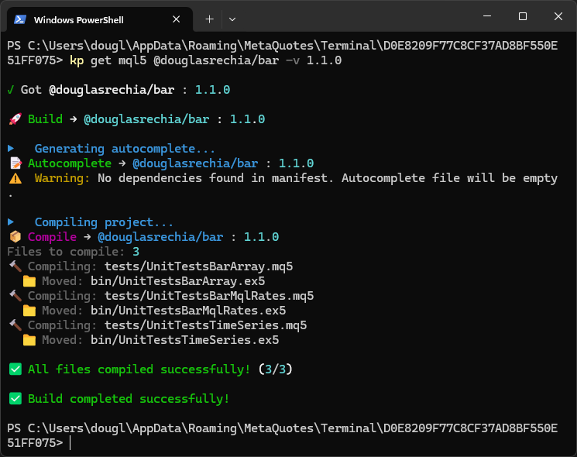Click the arrow before Generating autocomplete

point(11,149)
